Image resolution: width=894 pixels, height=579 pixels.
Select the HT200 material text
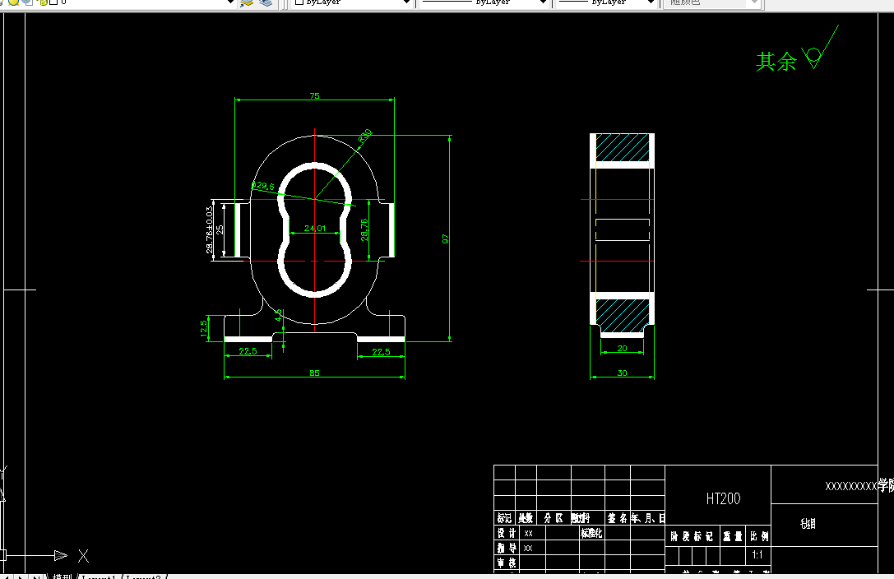[723, 498]
